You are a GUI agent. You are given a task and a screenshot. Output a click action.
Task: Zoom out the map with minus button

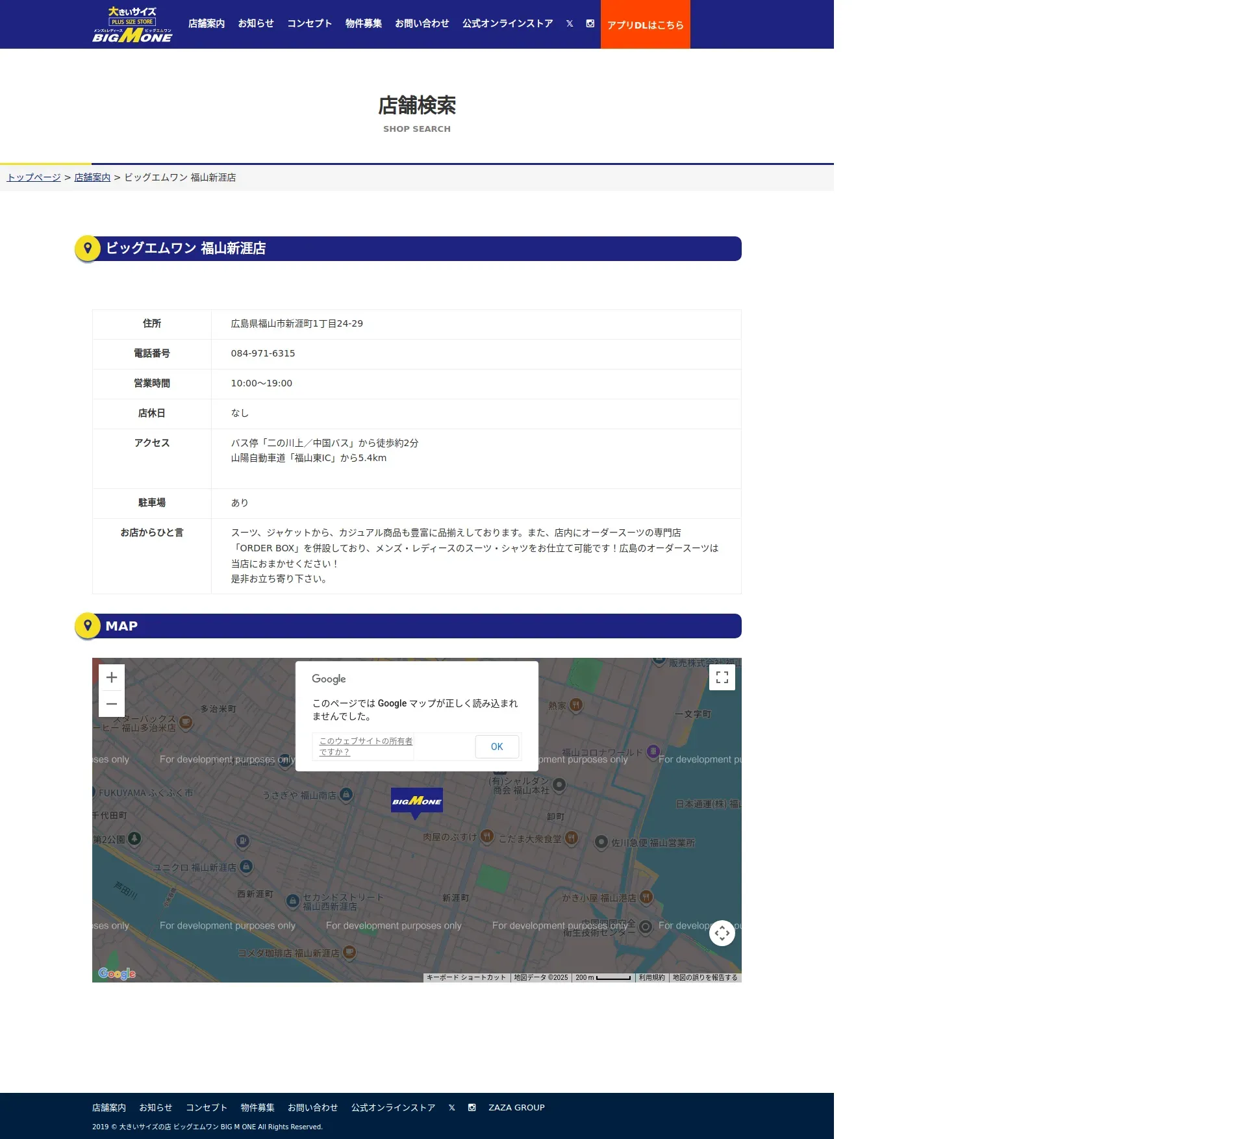[112, 704]
